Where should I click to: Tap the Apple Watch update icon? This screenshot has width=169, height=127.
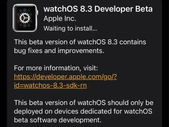[x=25, y=18]
